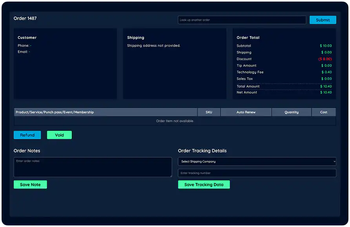The width and height of the screenshot is (350, 227).
Task: Click the shipping company dropdown arrow
Action: click(334, 161)
